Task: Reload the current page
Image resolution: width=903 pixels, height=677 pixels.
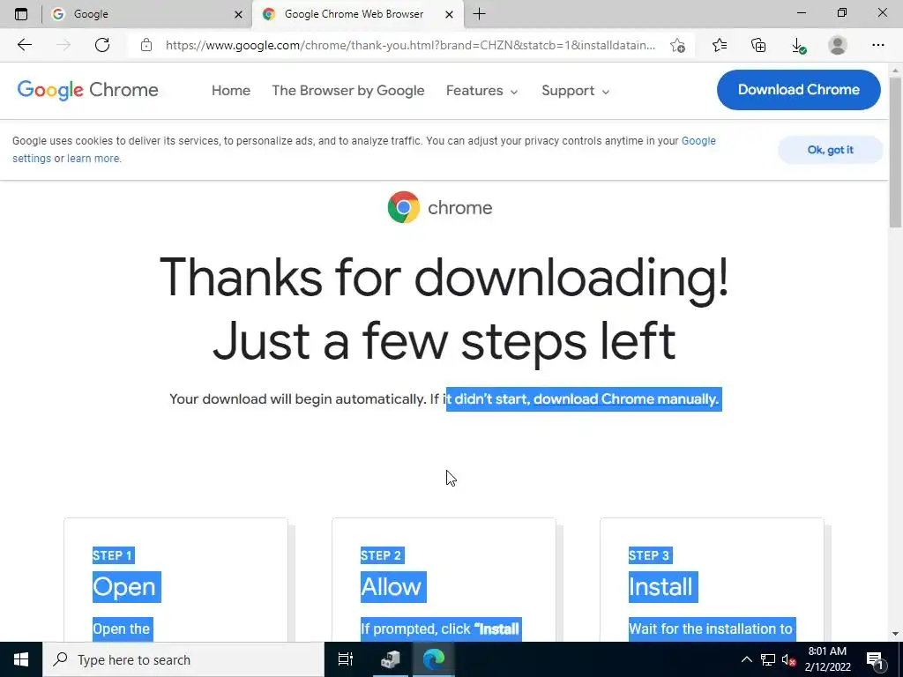Action: (x=102, y=45)
